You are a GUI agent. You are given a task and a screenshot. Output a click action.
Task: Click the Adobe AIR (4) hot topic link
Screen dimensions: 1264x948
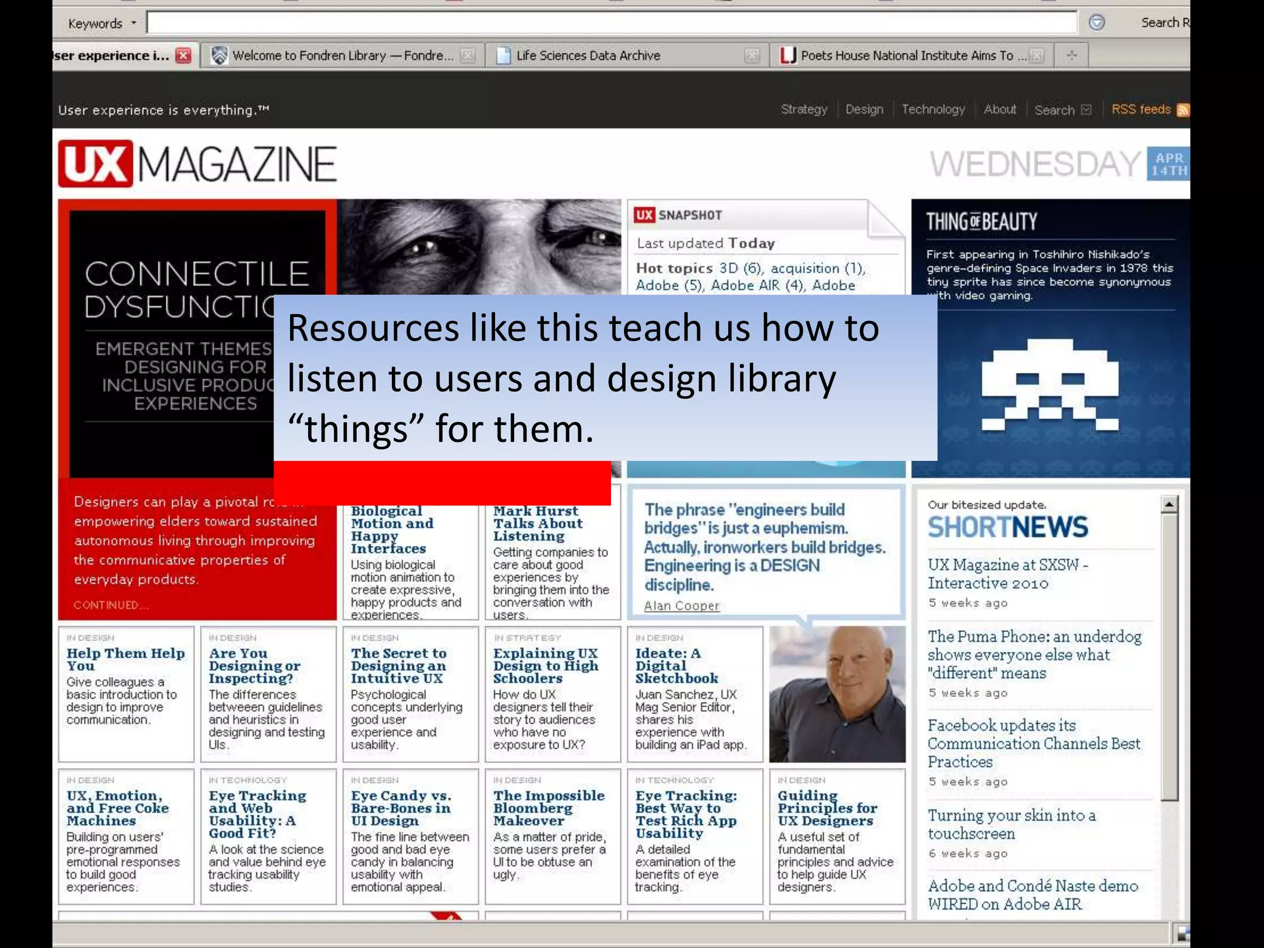(758, 286)
